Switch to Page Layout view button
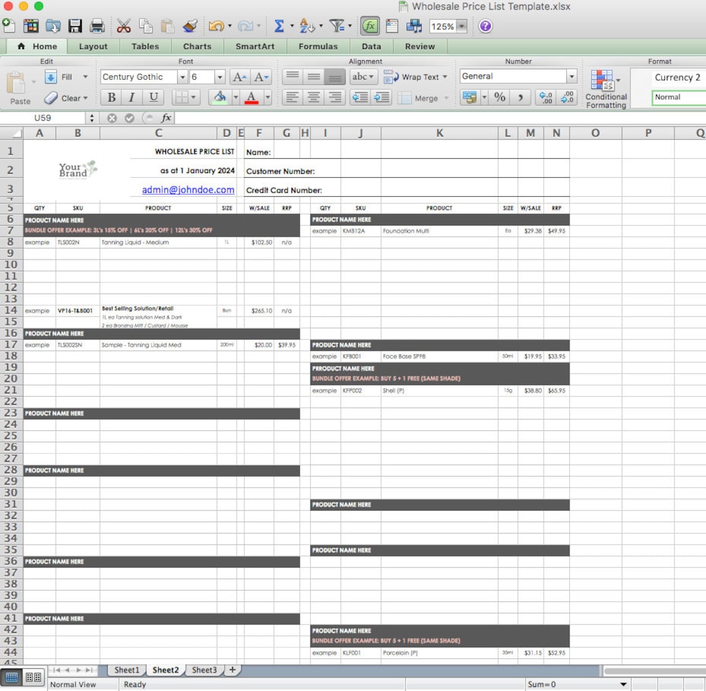Screen dimensions: 706x691 [33, 677]
